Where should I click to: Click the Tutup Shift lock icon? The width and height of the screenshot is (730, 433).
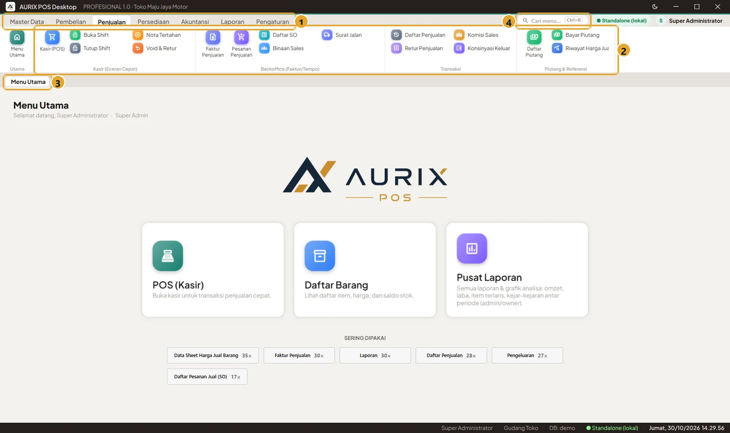[x=75, y=48]
